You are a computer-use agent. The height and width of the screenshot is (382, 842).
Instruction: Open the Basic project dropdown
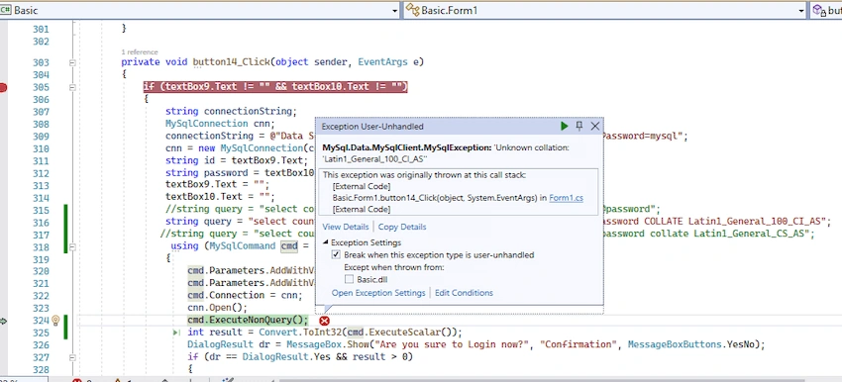(x=395, y=10)
